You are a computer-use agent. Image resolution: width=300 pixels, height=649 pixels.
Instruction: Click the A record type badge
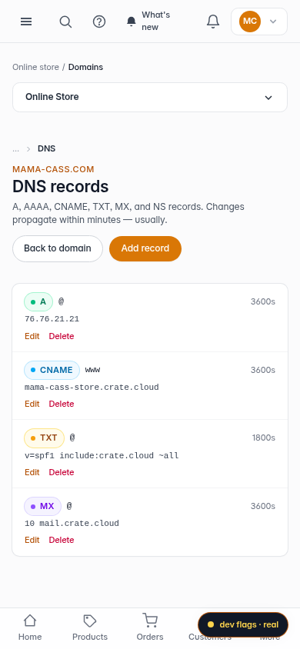(38, 301)
